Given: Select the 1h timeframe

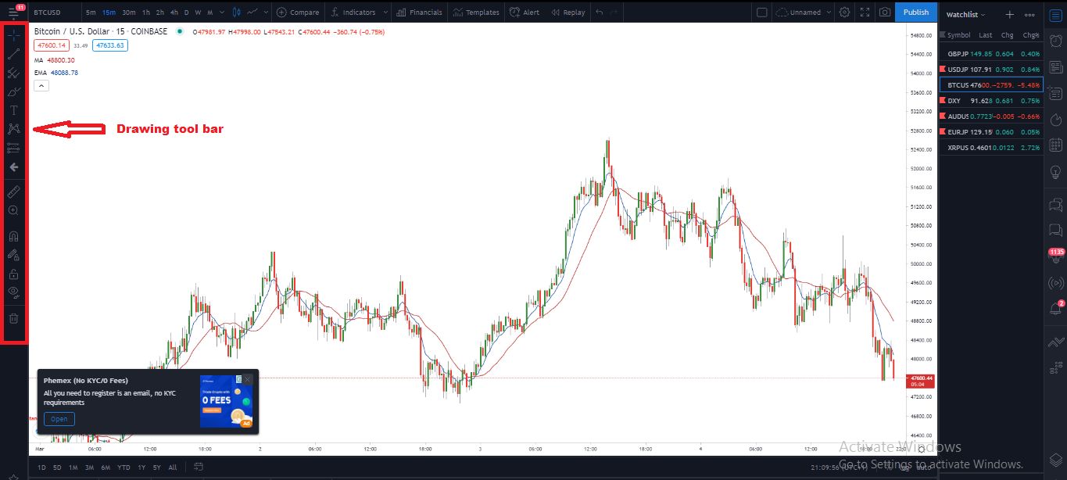Looking at the screenshot, I should [146, 13].
